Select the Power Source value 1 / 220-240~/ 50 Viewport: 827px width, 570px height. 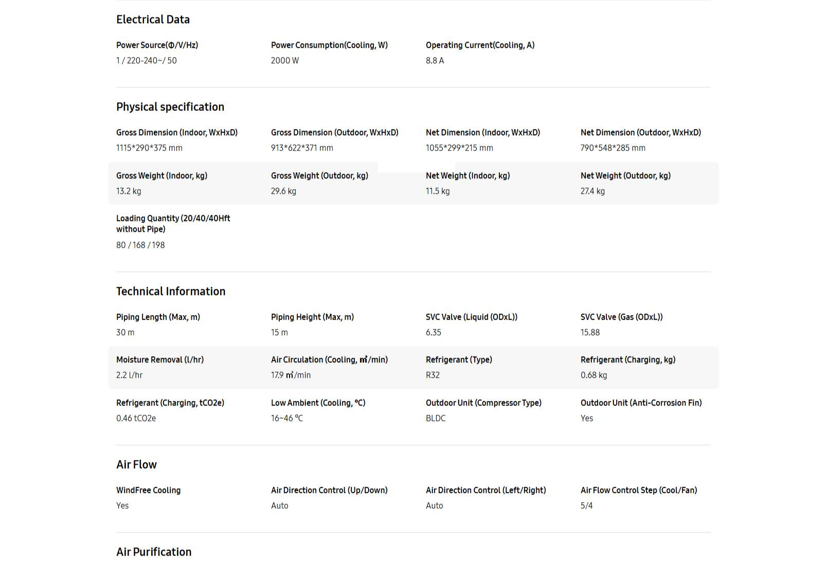(146, 61)
